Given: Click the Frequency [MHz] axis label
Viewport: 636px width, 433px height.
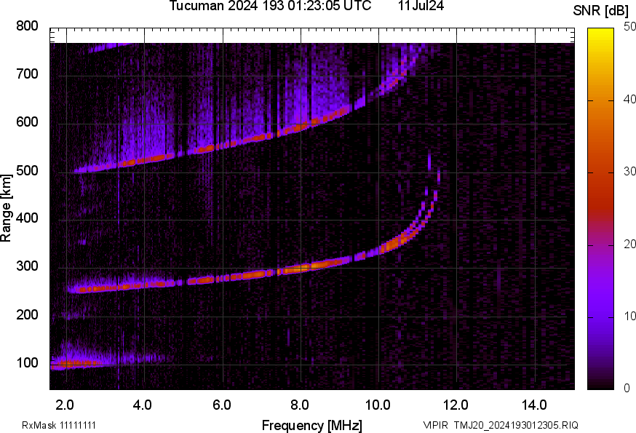Looking at the screenshot, I should (311, 425).
